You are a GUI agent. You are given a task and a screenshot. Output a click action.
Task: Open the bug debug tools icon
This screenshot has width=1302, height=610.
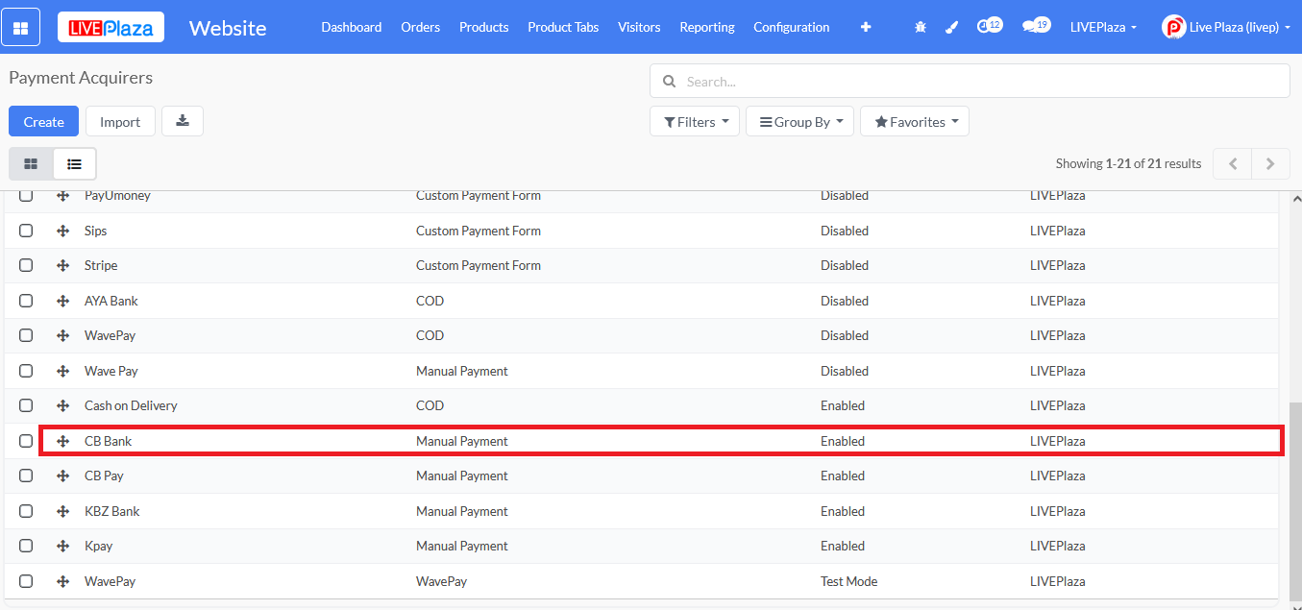(x=921, y=27)
